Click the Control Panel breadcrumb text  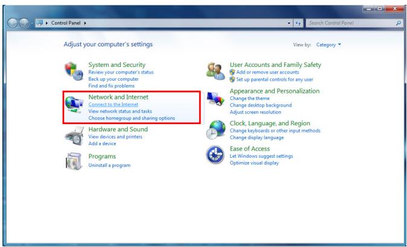66,23
